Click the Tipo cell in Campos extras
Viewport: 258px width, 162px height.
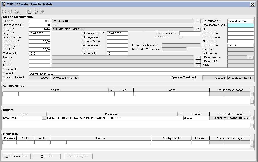[124, 94]
